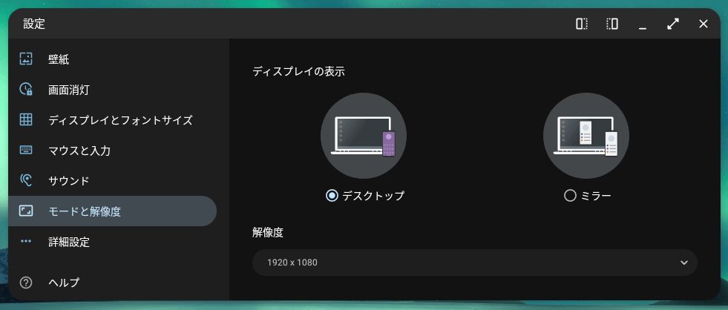Select the デスクトップ radio button
The width and height of the screenshot is (728, 310).
tap(332, 196)
